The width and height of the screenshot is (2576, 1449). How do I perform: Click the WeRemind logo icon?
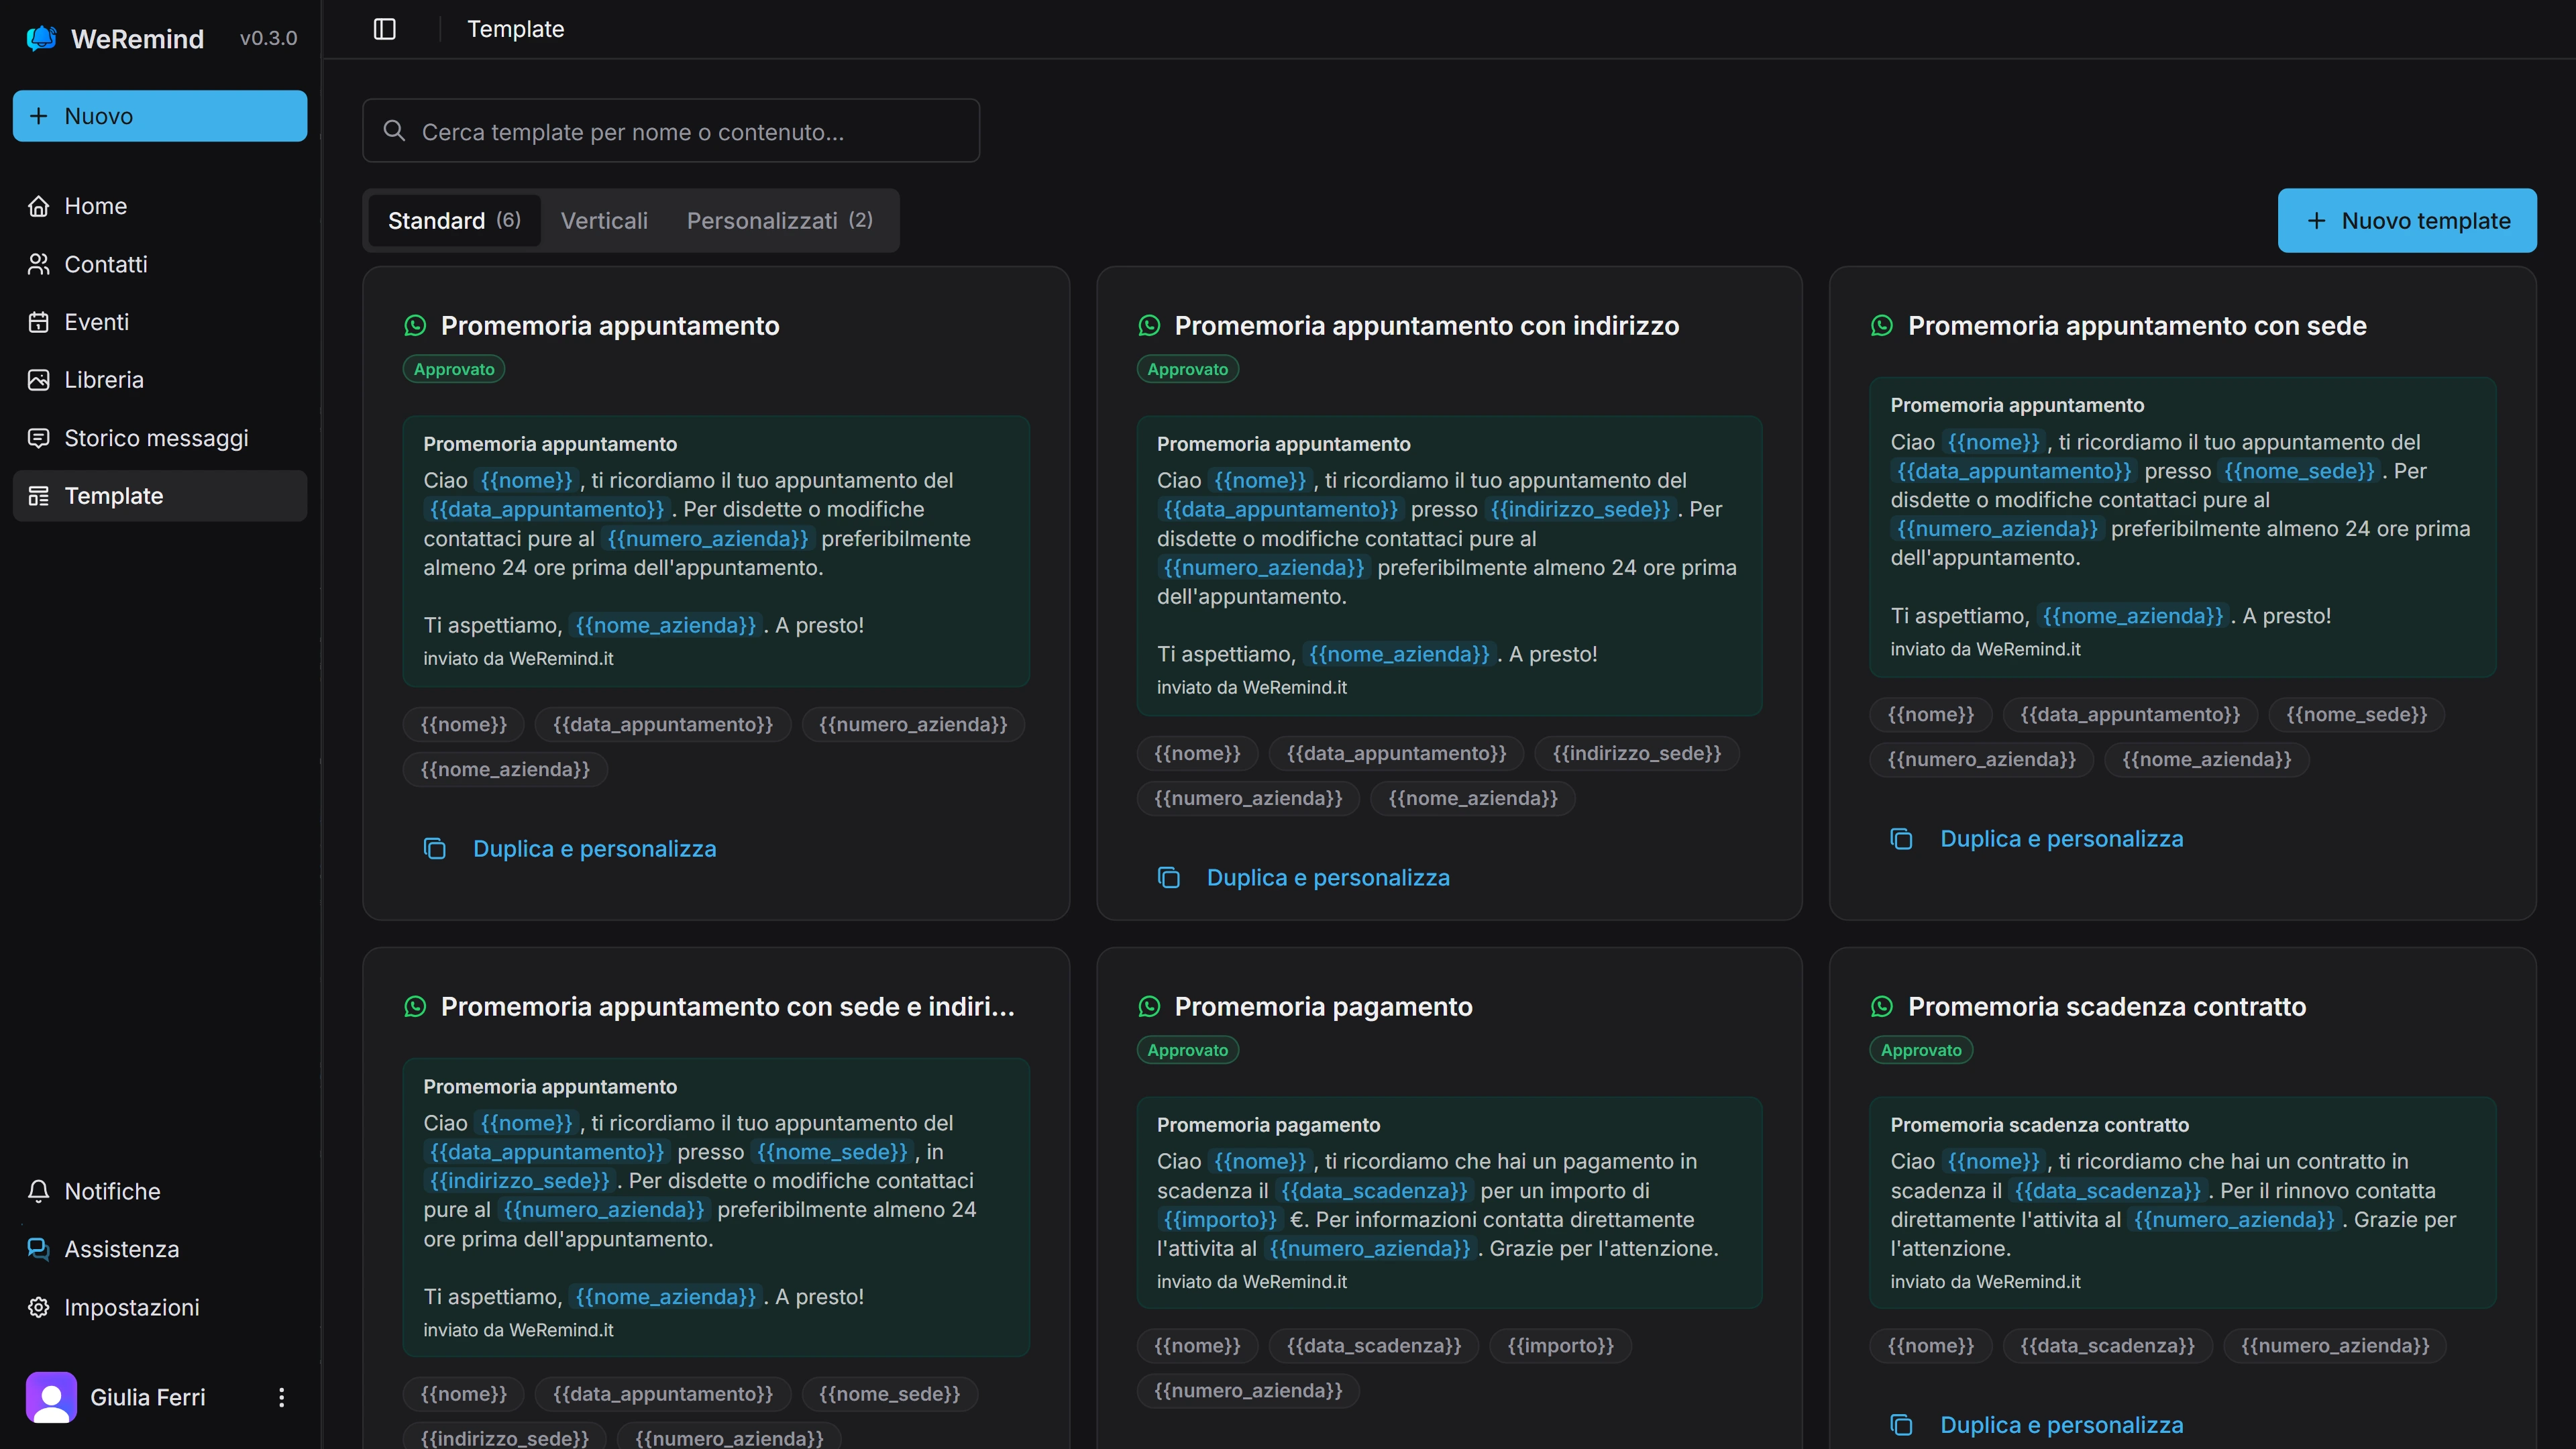tap(41, 38)
